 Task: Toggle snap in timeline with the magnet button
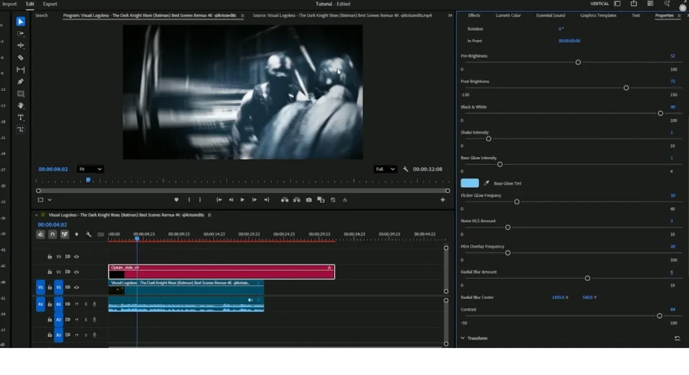(52, 235)
